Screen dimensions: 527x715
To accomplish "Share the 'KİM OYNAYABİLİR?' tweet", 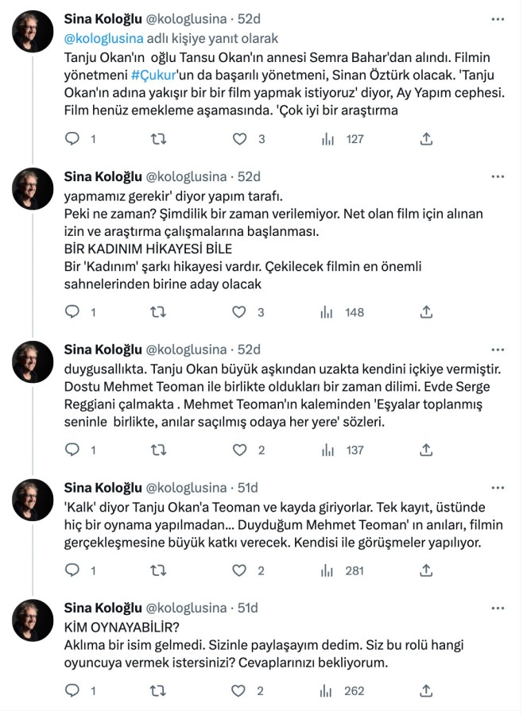I will (x=426, y=691).
